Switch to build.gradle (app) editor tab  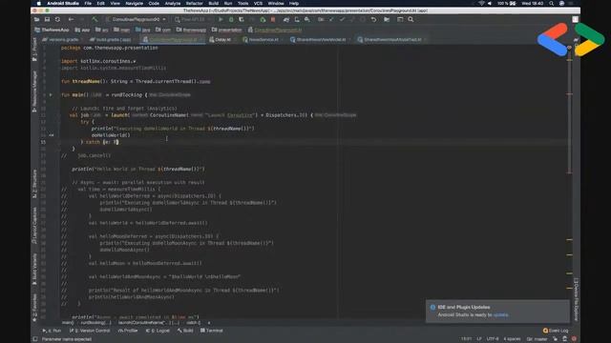(111, 40)
